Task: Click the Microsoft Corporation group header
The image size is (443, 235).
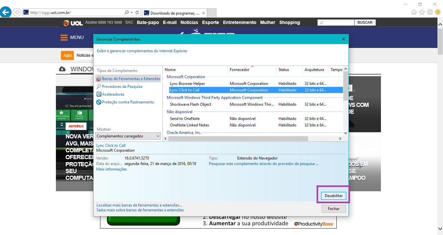Action: (186, 77)
